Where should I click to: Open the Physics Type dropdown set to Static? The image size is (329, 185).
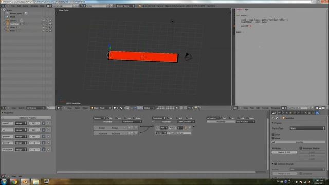(307, 128)
